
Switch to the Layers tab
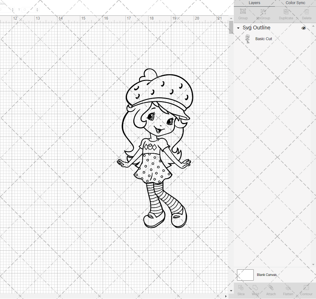click(x=254, y=3)
